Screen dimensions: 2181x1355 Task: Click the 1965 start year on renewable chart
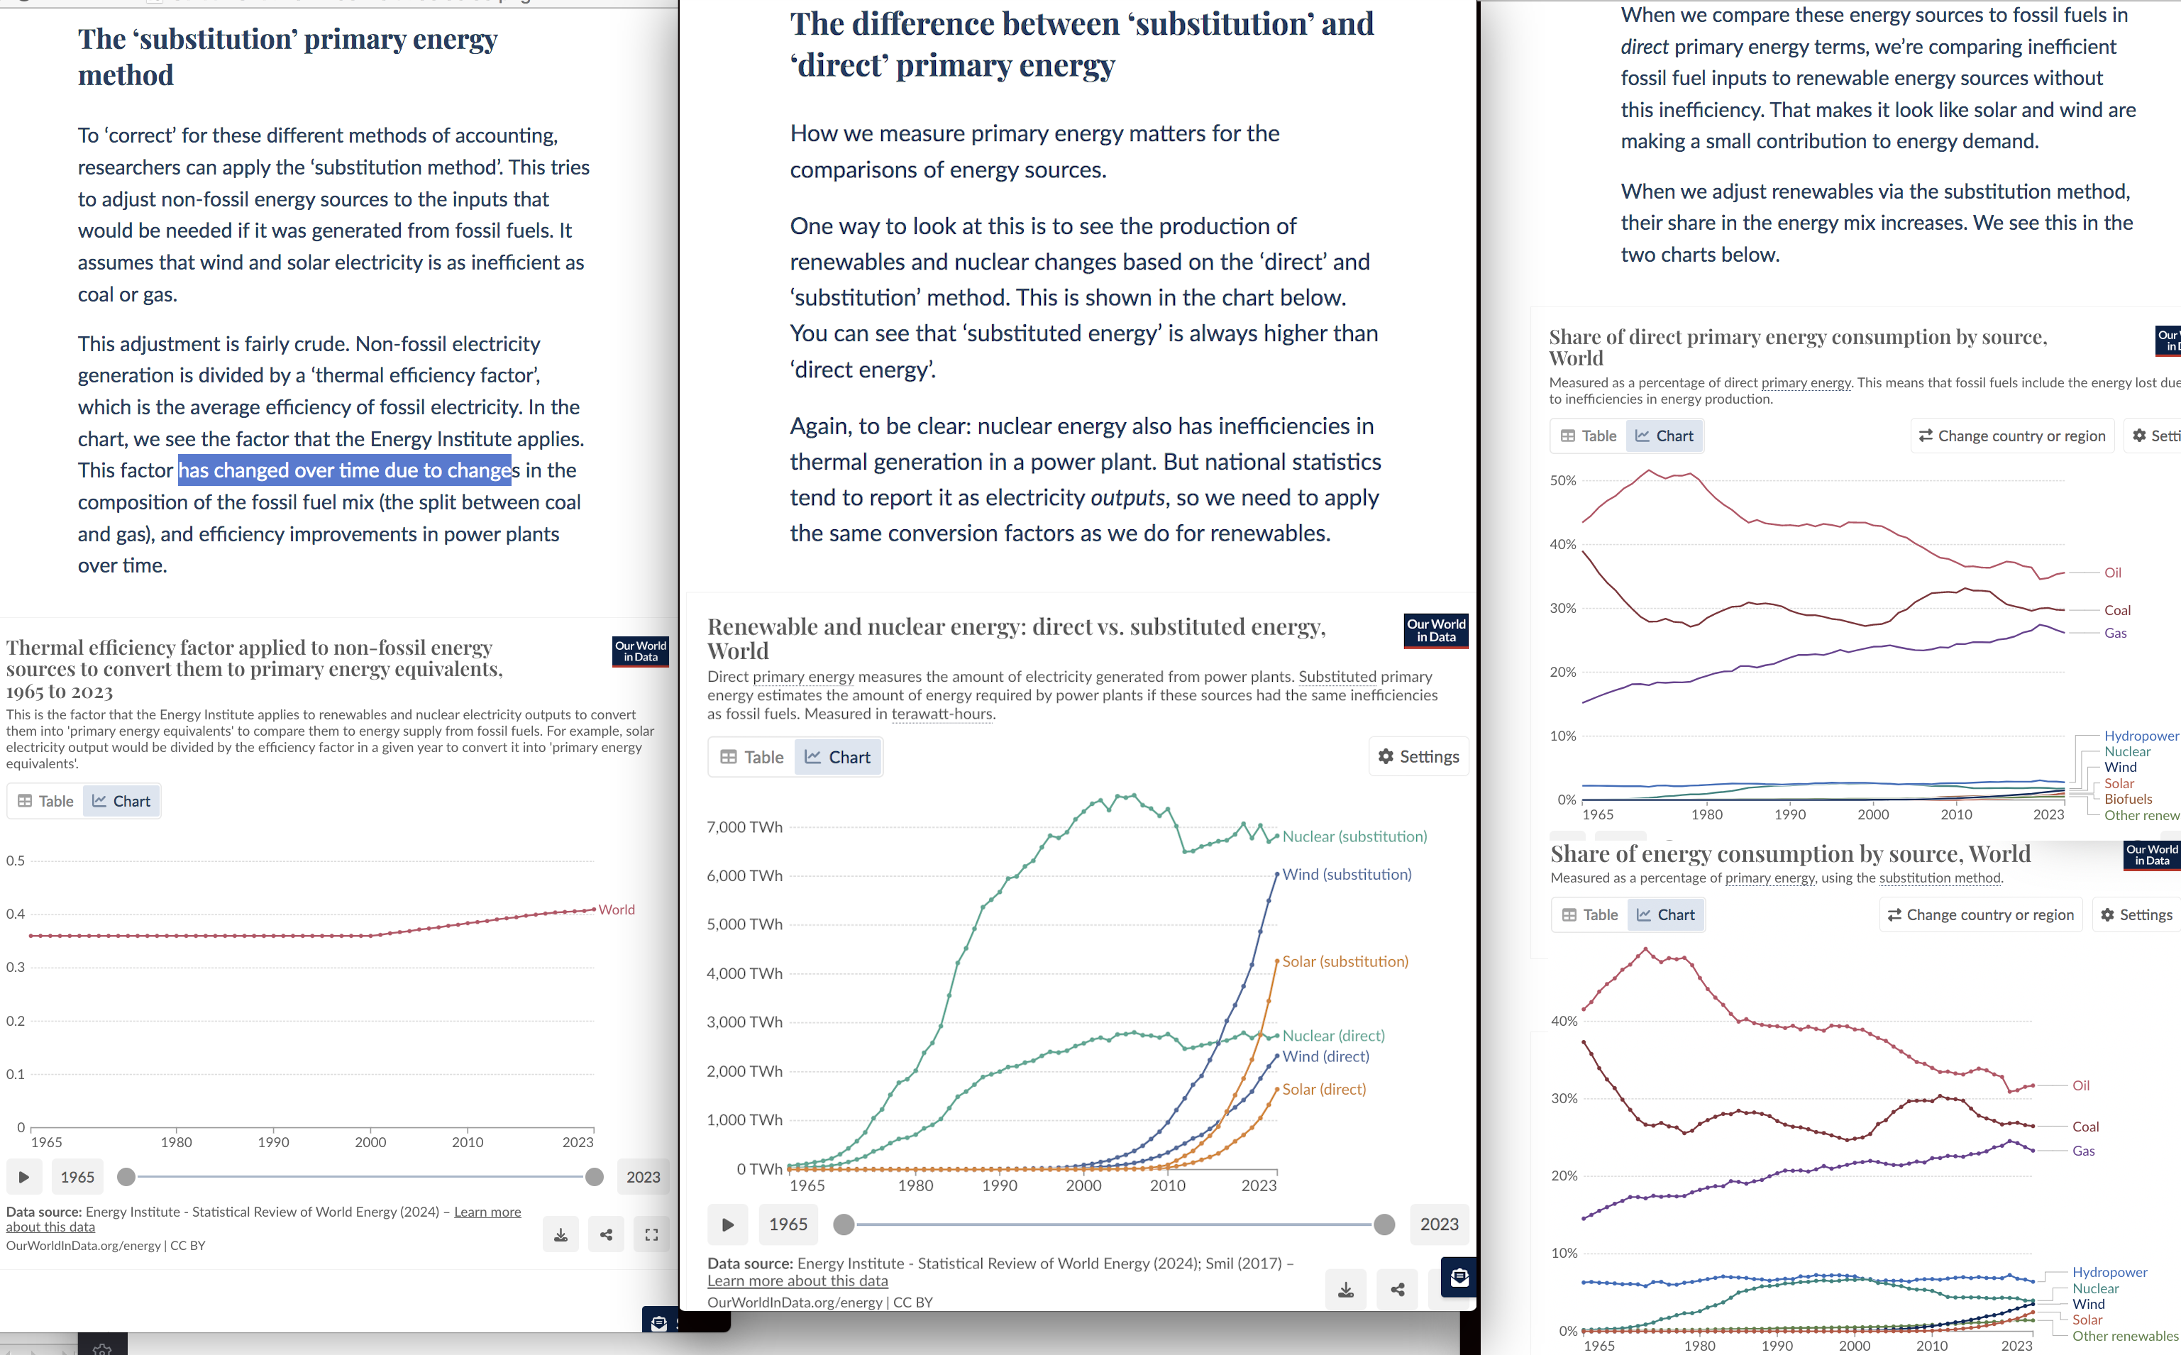coord(788,1224)
